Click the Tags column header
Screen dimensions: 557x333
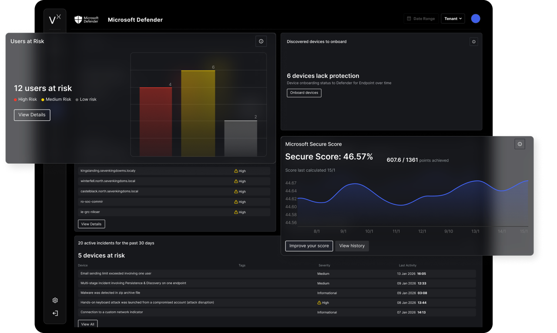(242, 265)
